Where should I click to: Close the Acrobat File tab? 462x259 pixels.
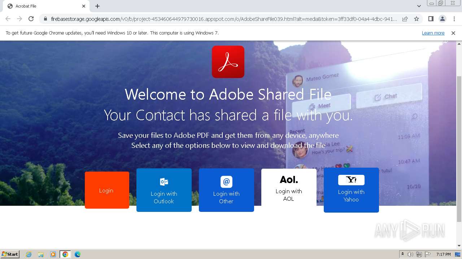[x=84, y=6]
